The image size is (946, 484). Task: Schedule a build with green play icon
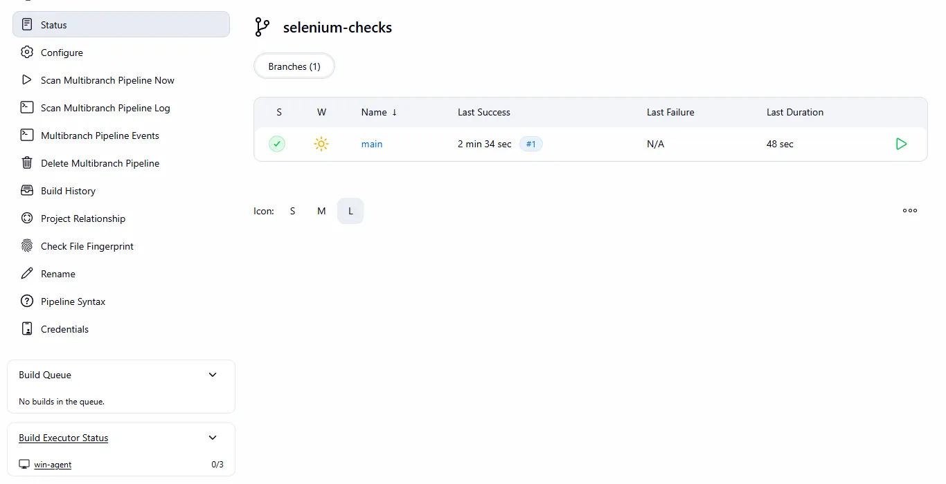[901, 144]
